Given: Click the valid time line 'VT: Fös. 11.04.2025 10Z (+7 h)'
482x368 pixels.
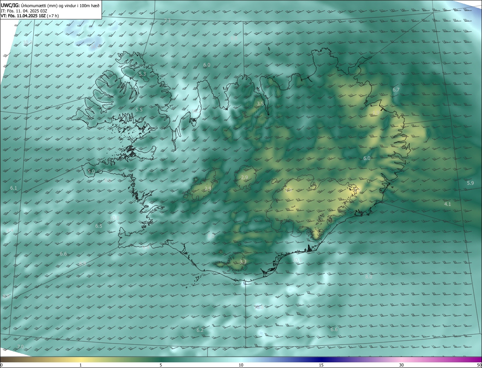Looking at the screenshot, I should 30,16.
